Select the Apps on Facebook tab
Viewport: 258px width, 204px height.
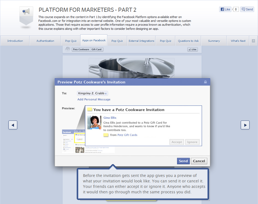coord(94,40)
